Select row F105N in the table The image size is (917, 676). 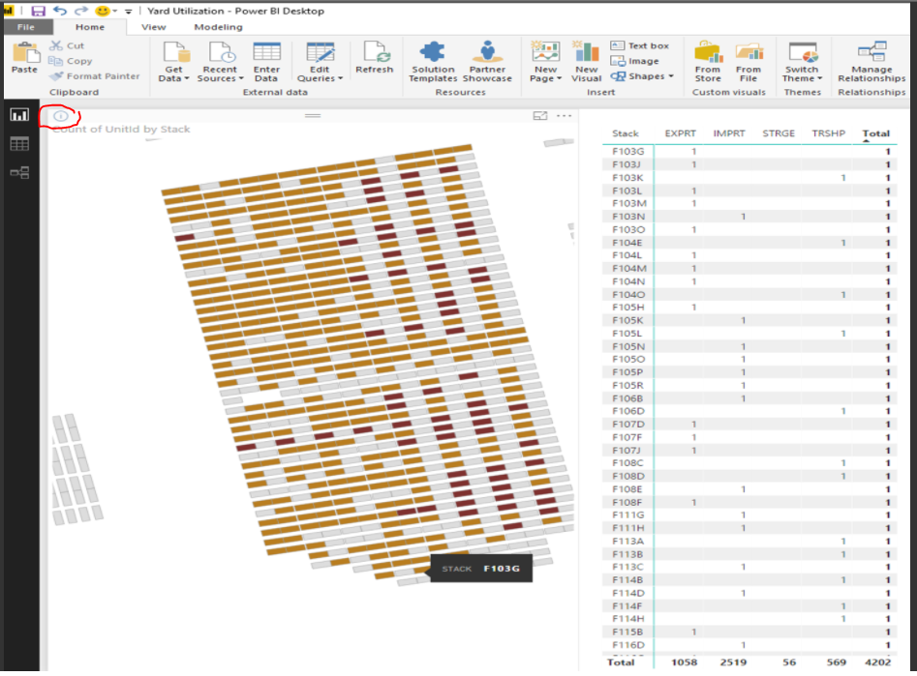pos(749,346)
